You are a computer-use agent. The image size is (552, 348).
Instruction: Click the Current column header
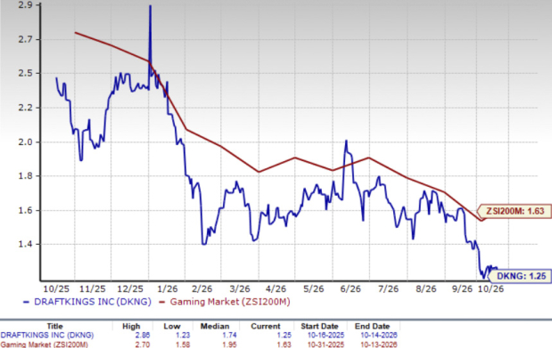[266, 327]
